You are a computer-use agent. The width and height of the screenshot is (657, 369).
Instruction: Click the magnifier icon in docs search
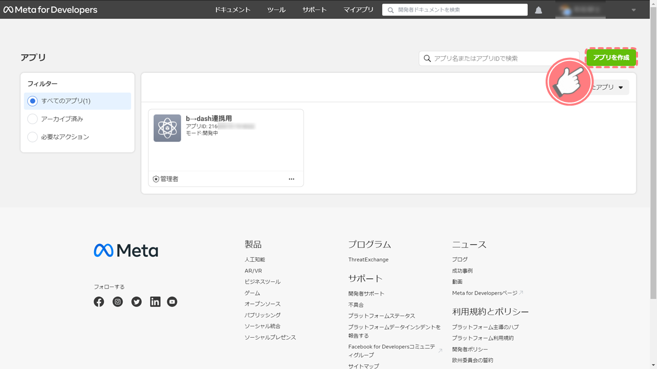391,10
